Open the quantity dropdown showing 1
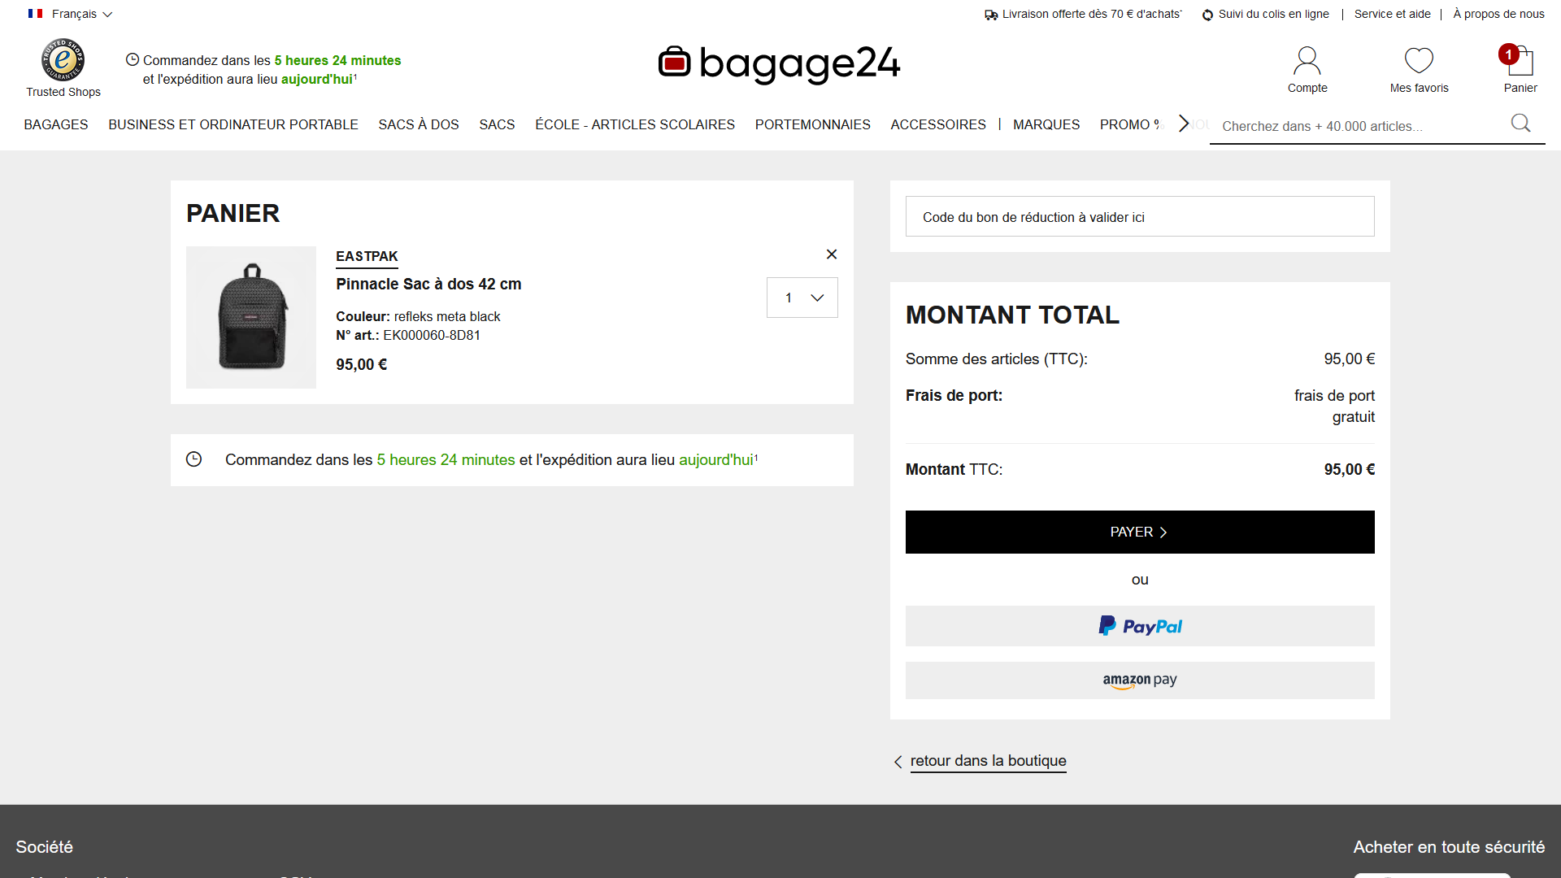 pyautogui.click(x=802, y=298)
